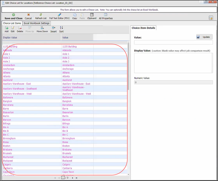Delete the selected choice item
Screen dimensions: 218x181
(20, 28)
